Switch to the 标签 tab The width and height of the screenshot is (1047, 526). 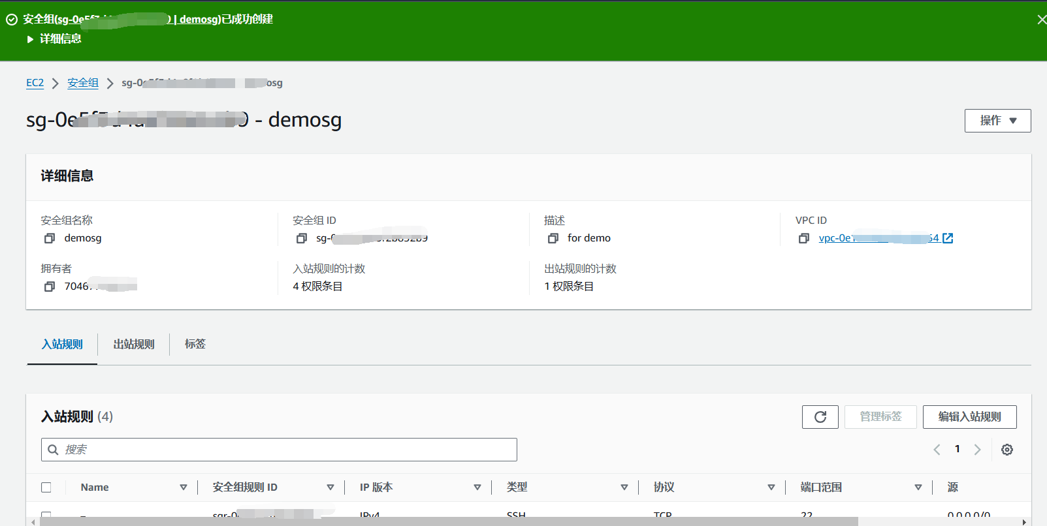pyautogui.click(x=195, y=344)
